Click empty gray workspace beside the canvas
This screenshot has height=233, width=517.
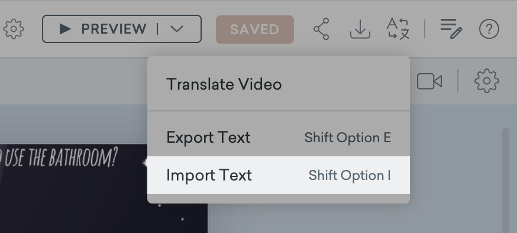click(356, 218)
